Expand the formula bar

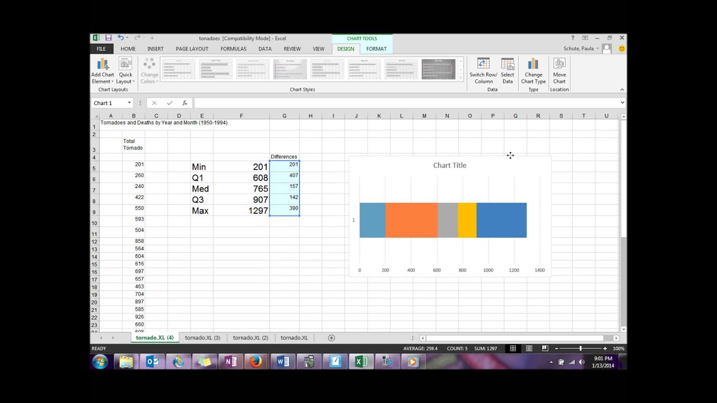622,103
